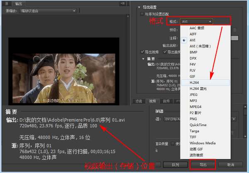Image resolution: width=249 pixels, height=173 pixels.
Task: Select H.264 蓝光 format
Action: click(x=205, y=88)
